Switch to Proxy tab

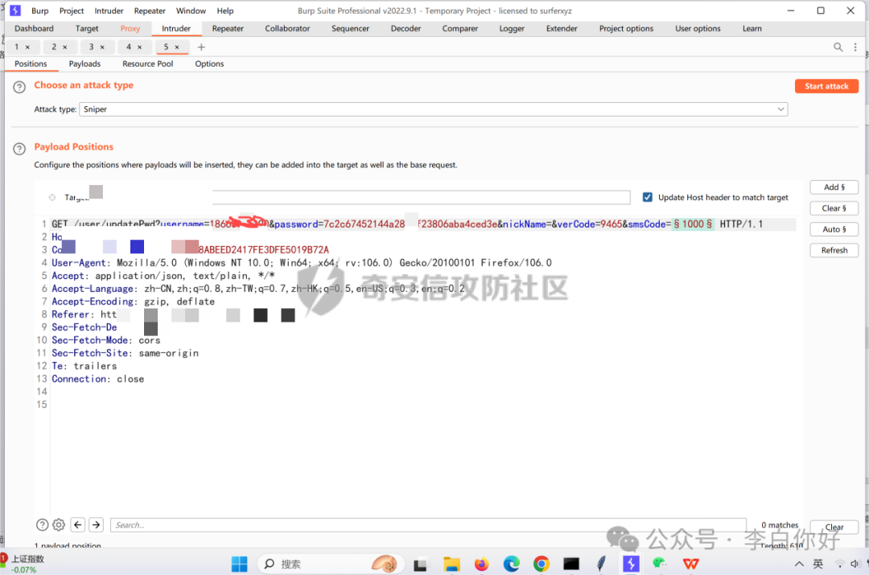[x=130, y=28]
